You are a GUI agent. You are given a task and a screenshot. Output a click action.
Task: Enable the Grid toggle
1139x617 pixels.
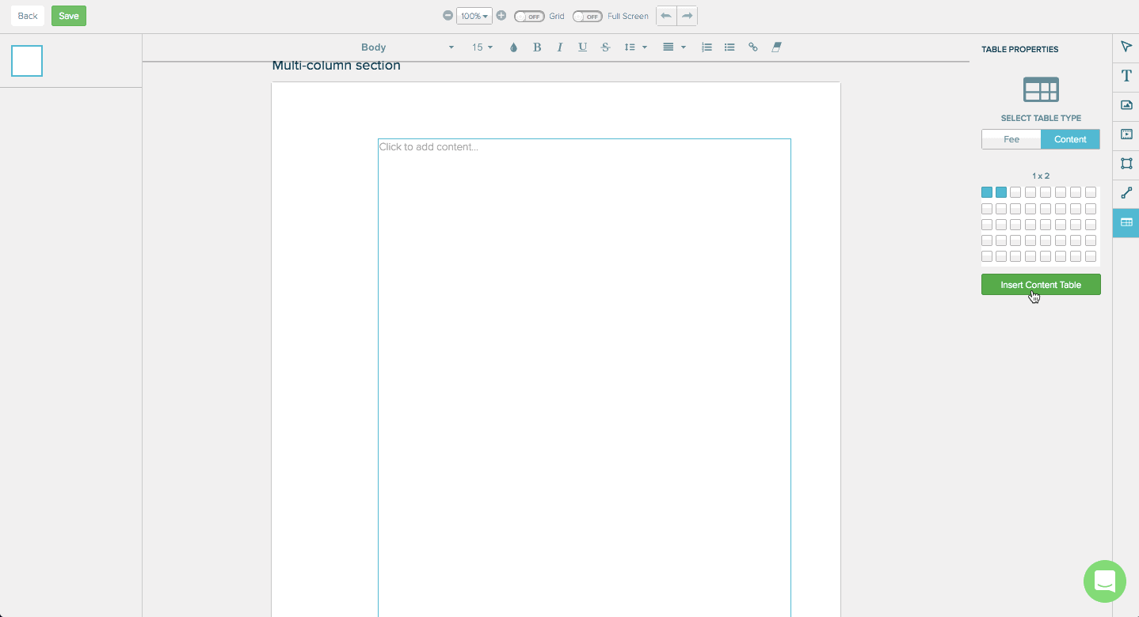coord(528,16)
